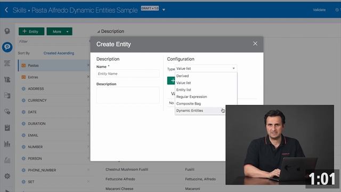341x192 pixels.
Task: Click the Validate link in the header
Action: (x=319, y=10)
